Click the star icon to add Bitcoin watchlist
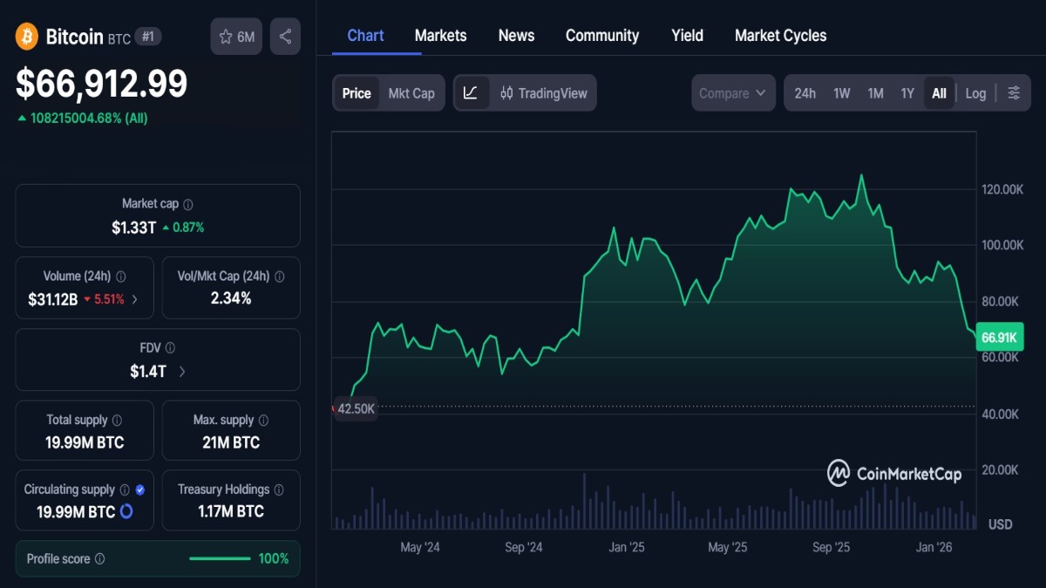This screenshot has height=588, width=1046. (225, 36)
